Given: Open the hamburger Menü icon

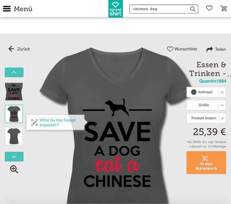Looking at the screenshot, I should tap(7, 9).
